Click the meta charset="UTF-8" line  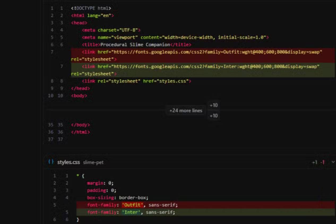point(111,30)
